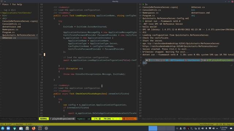Click the cs filetype indicator in statusline
The image size is (234, 131).
89,119
